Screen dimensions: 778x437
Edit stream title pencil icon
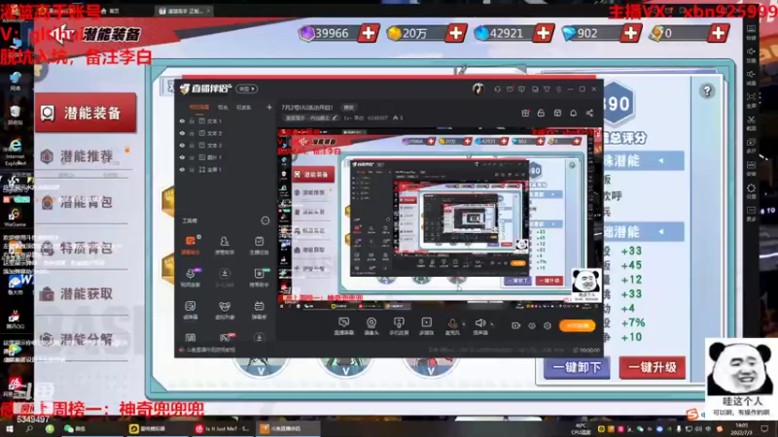(x=335, y=118)
